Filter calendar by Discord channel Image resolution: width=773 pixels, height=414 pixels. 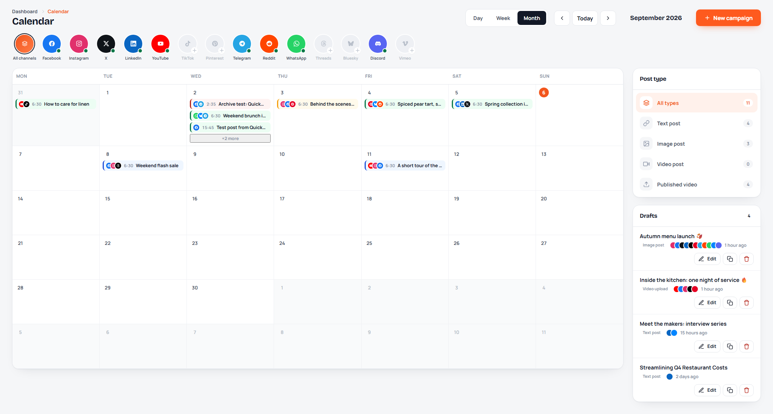click(x=378, y=44)
